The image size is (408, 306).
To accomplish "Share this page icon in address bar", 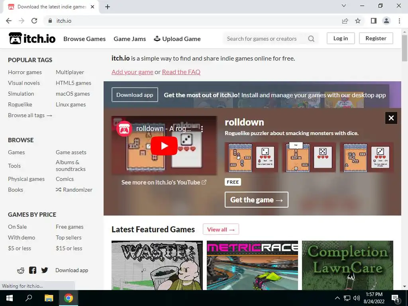I will tap(345, 21).
